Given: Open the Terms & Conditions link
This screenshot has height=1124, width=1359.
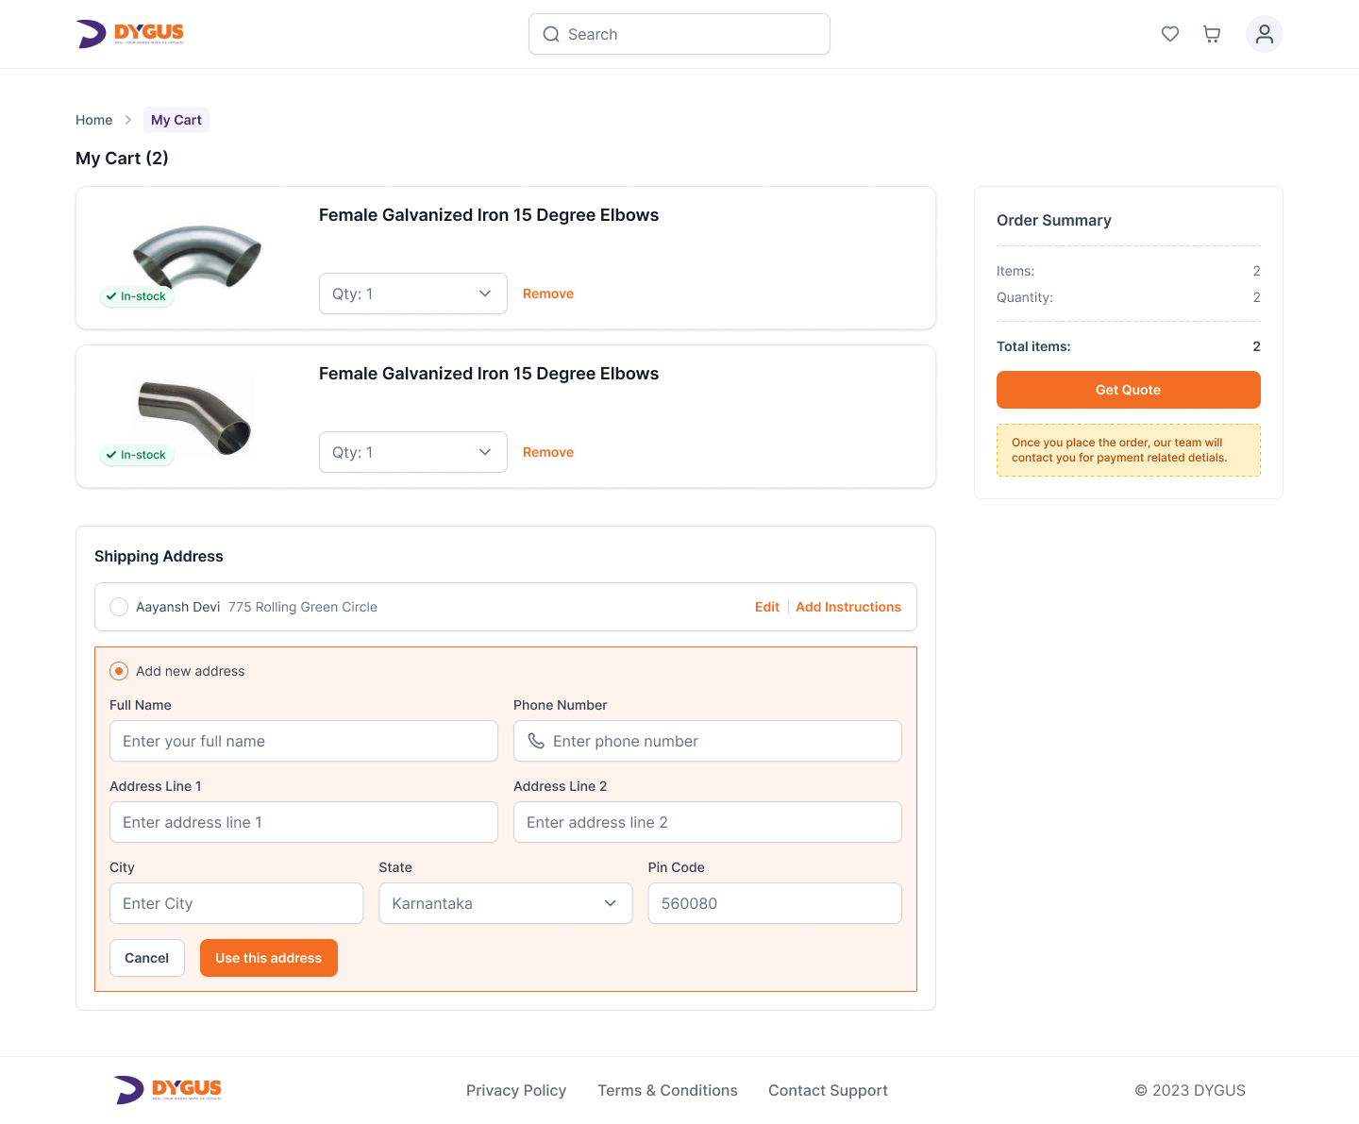Looking at the screenshot, I should point(667,1090).
